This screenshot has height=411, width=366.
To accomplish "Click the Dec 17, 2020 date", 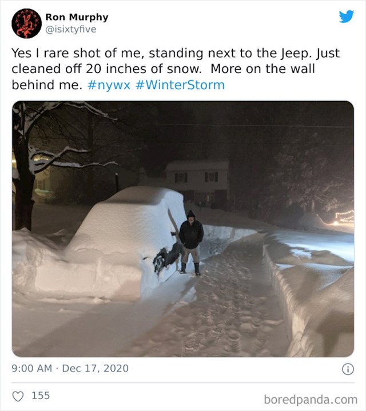I will [x=95, y=368].
